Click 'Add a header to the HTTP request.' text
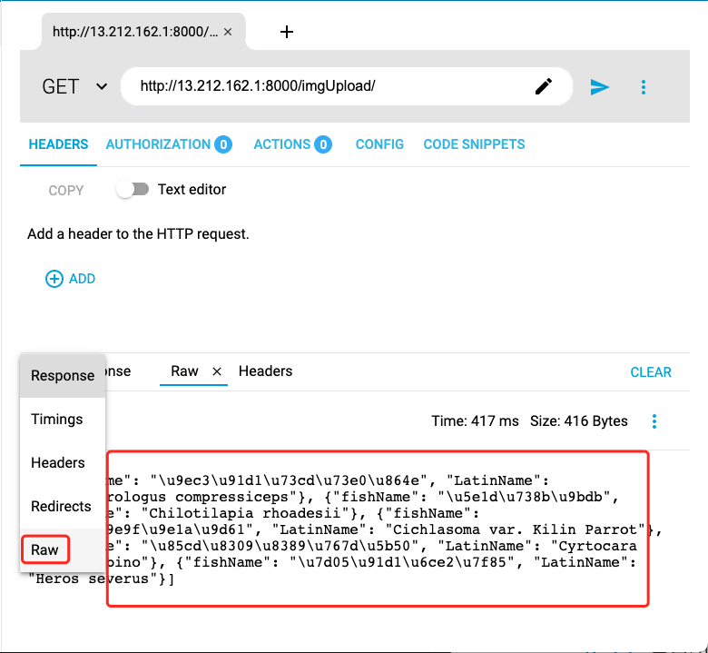Viewport: 708px width, 653px height. pos(138,234)
